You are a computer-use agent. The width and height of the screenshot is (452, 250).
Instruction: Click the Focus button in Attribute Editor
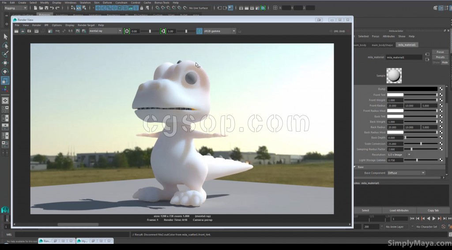[x=440, y=52]
